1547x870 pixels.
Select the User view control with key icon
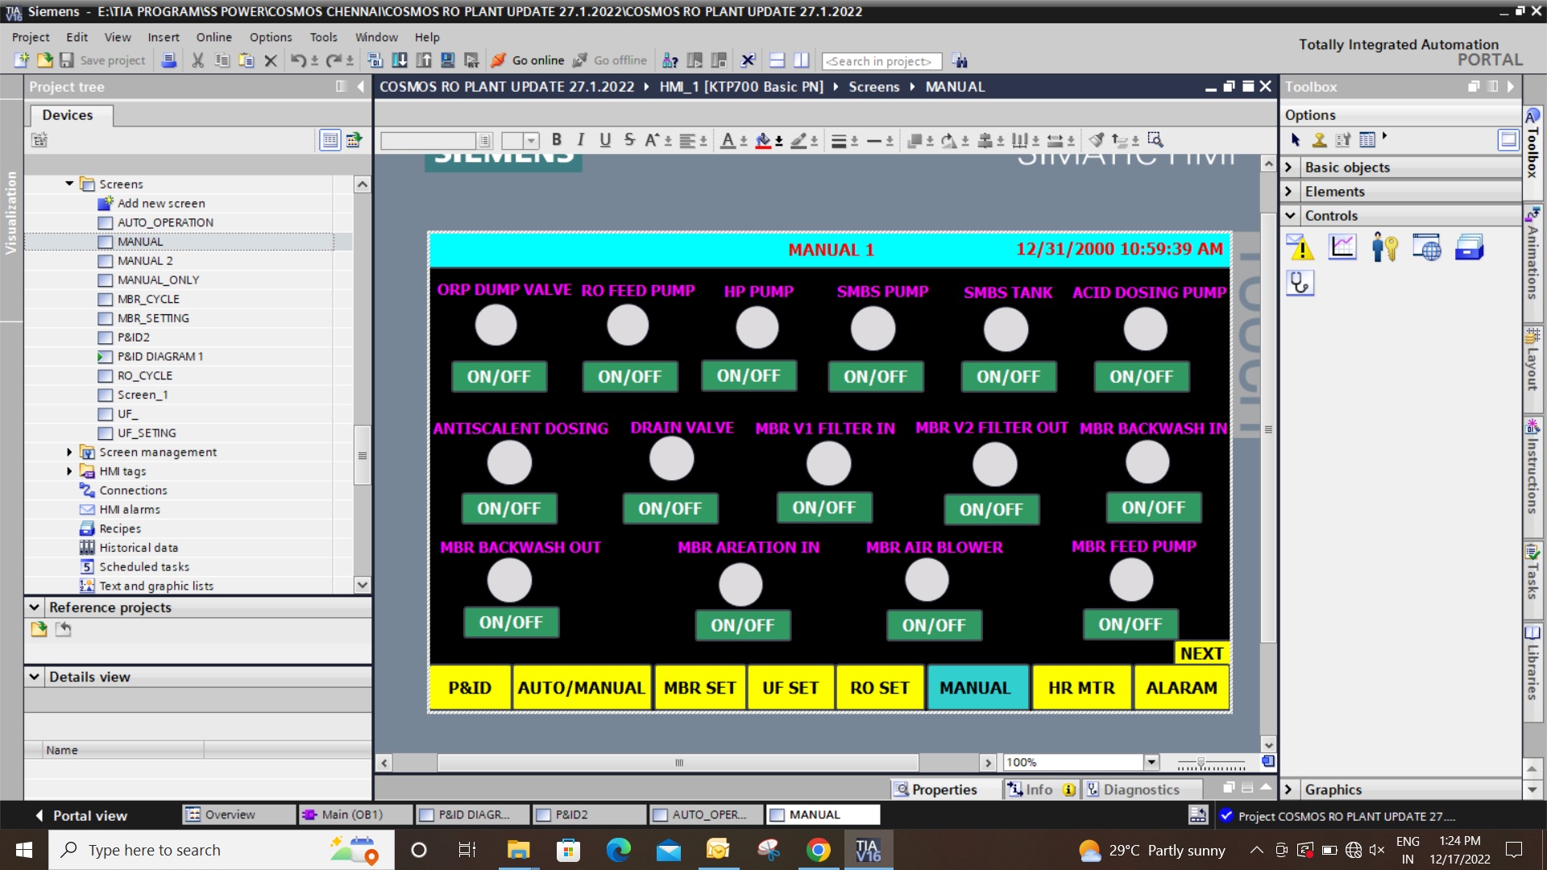[x=1384, y=247]
